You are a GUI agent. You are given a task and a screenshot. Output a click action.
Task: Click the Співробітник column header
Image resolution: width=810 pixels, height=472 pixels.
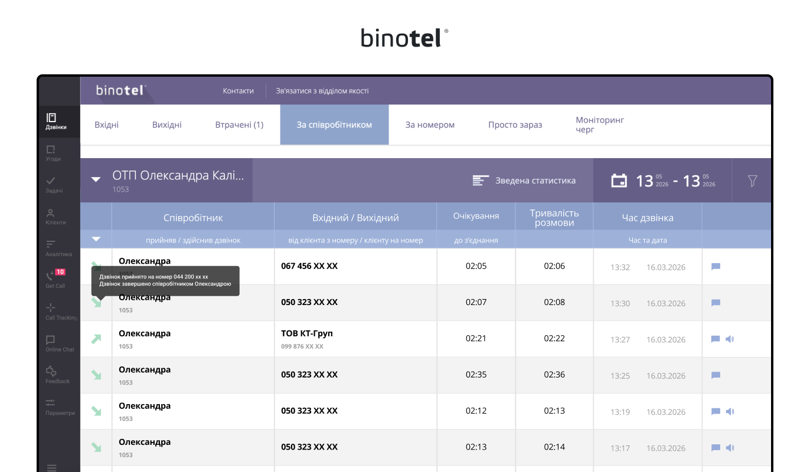pos(193,217)
